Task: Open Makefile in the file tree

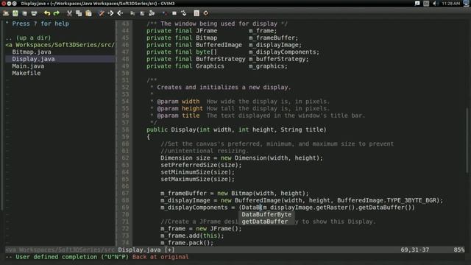Action: pyautogui.click(x=26, y=73)
